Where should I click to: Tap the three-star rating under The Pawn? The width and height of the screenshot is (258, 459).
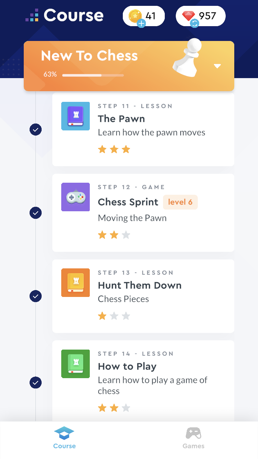pos(114,149)
